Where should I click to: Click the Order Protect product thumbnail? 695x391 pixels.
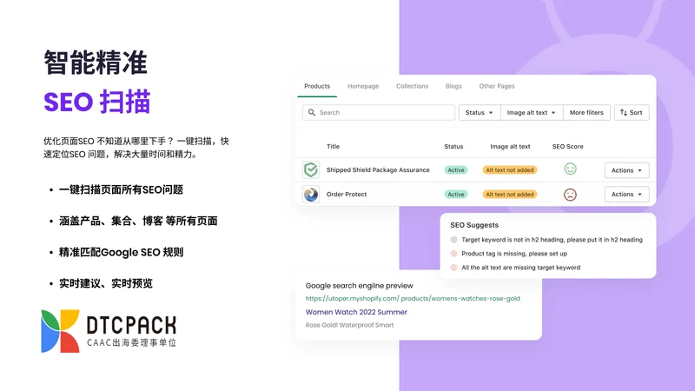tap(311, 194)
